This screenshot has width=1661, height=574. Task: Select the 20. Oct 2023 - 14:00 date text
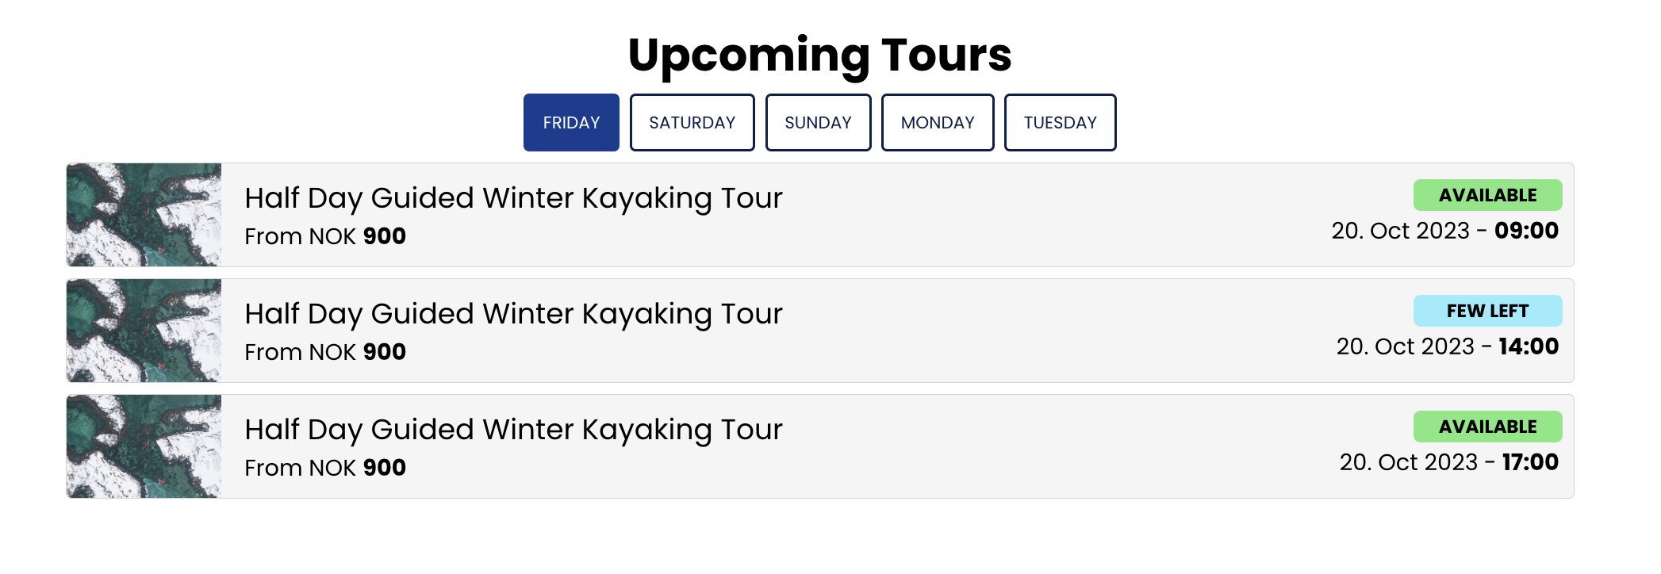(x=1447, y=346)
